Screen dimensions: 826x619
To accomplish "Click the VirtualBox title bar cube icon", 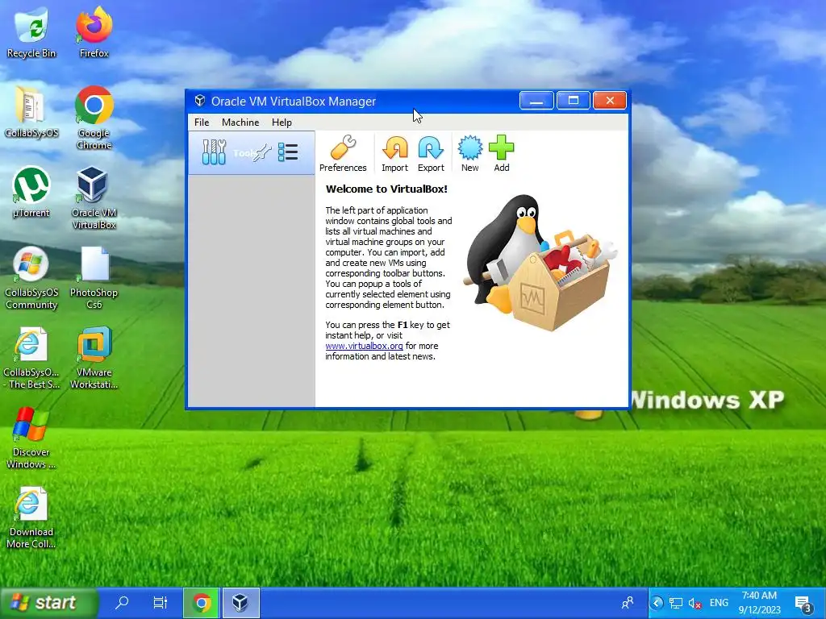I will 200,101.
